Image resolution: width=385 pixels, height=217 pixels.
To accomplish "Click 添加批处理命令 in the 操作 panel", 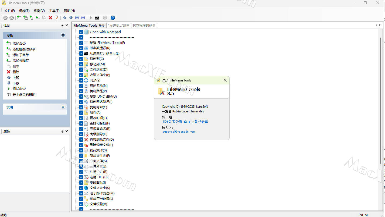I will coord(24,49).
